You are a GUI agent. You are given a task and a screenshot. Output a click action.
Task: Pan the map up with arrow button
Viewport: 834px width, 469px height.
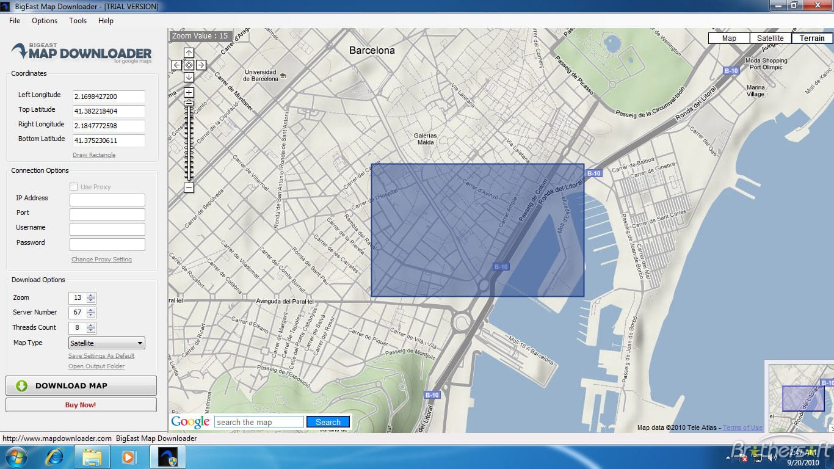(x=189, y=53)
